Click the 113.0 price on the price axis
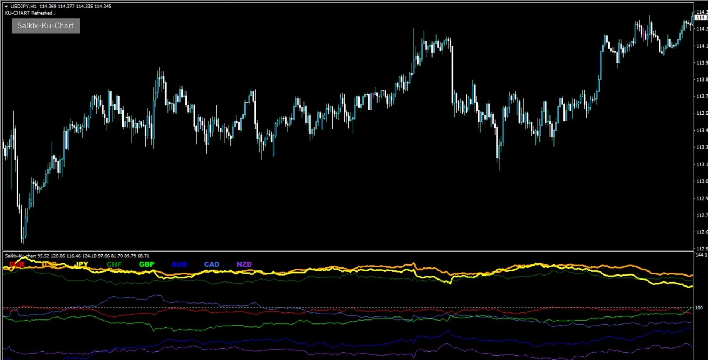 click(x=702, y=181)
